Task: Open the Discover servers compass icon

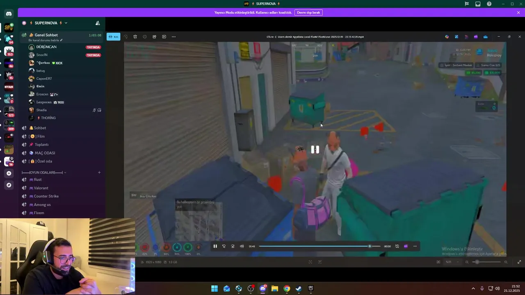Action: (x=9, y=185)
